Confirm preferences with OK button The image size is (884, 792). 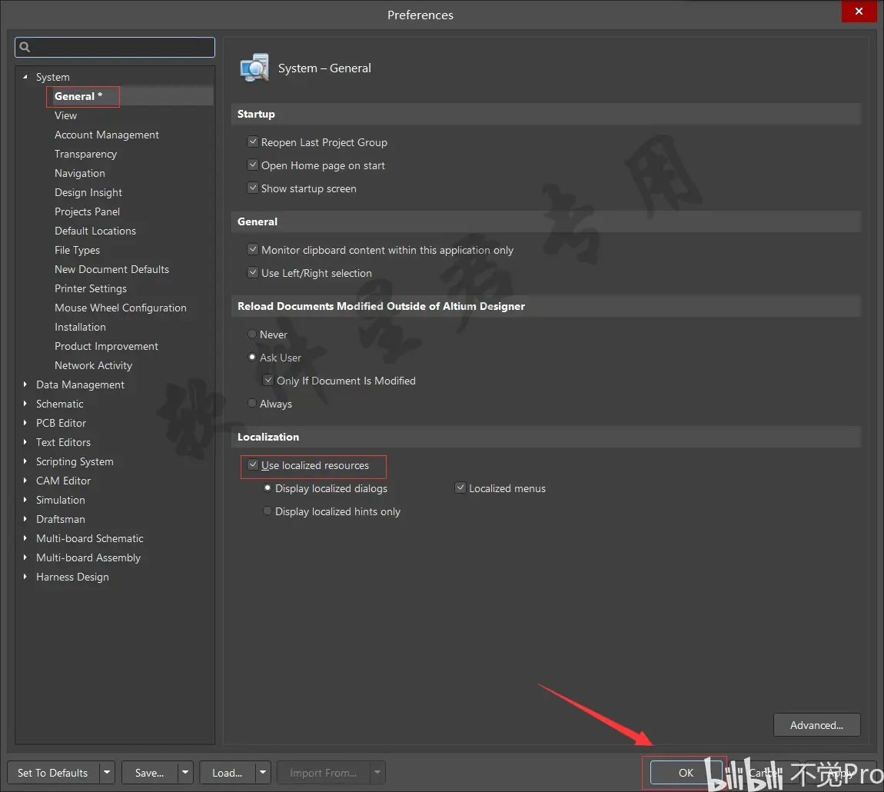pyautogui.click(x=686, y=772)
